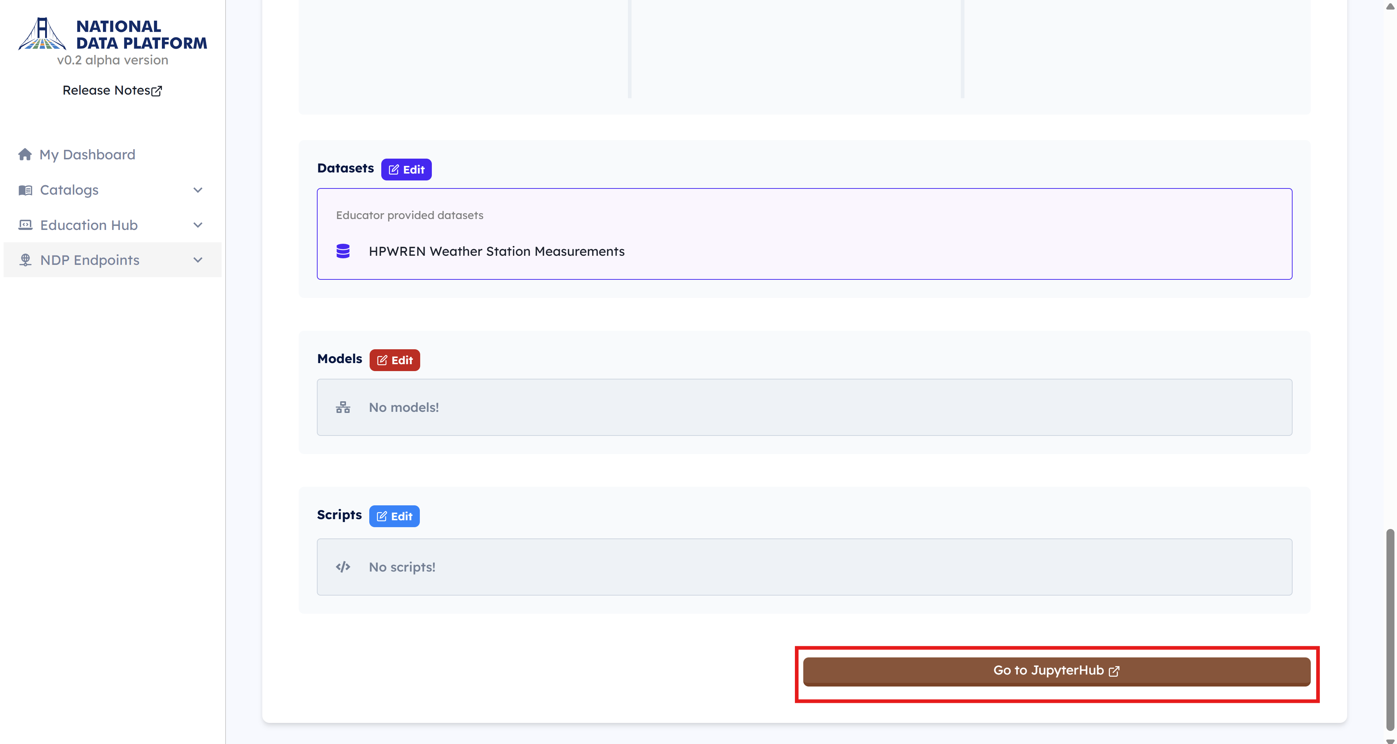
Task: Expand the Education Hub chevron
Action: [x=198, y=225]
